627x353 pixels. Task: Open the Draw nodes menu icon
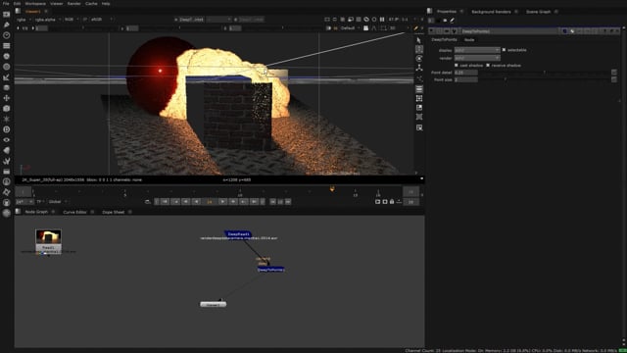click(7, 25)
